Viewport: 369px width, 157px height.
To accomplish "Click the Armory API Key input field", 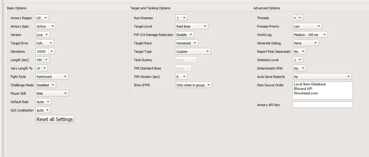I will point(322,105).
